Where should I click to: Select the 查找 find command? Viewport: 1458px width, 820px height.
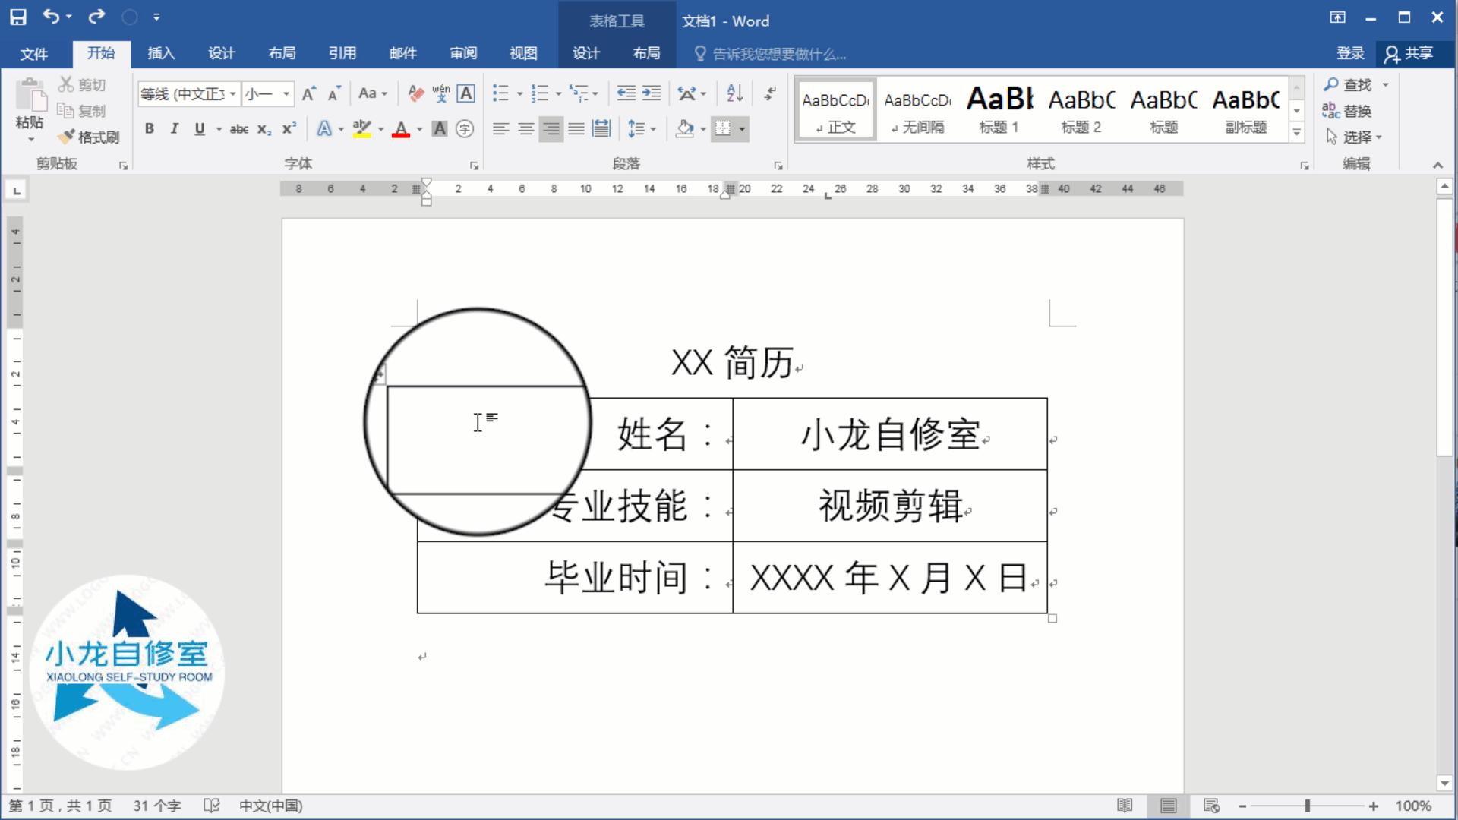click(x=1355, y=84)
